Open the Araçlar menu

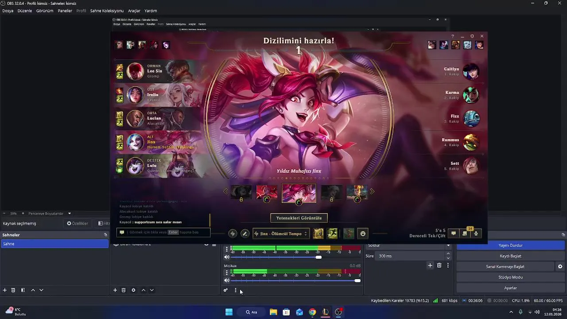[x=134, y=11]
